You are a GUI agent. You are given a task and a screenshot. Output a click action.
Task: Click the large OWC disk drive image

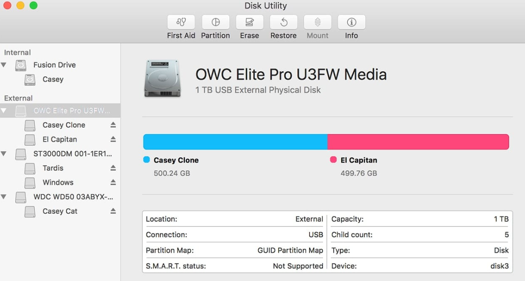tap(162, 79)
